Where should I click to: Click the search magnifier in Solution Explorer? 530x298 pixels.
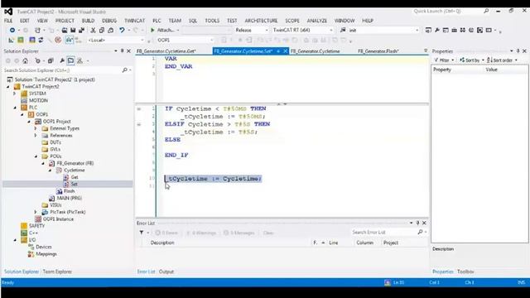click(x=125, y=70)
